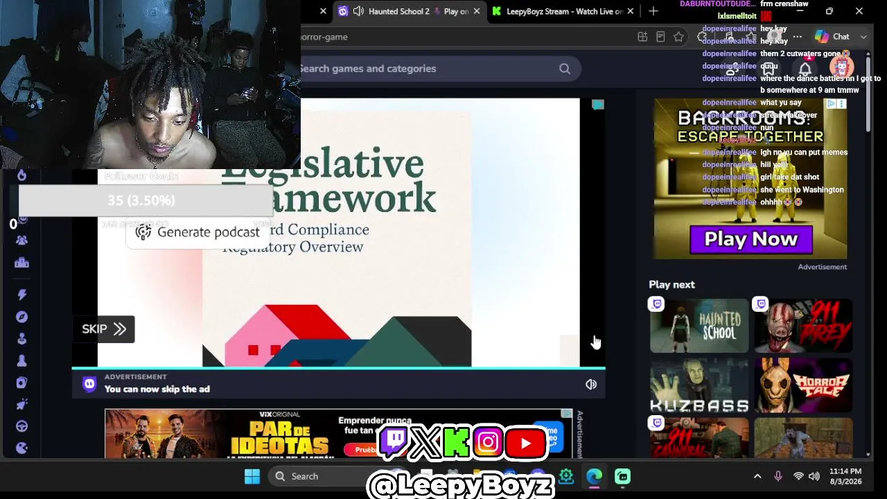Open the chess pawn category icon in the sidebar
887x499 pixels.
tap(22, 360)
